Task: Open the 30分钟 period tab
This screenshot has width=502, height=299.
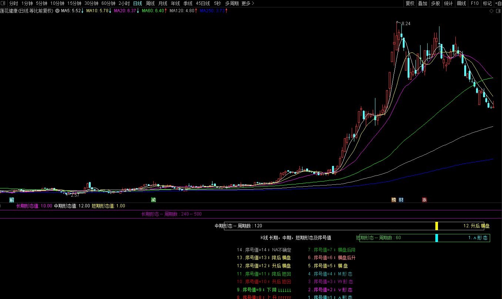Action: [x=91, y=3]
